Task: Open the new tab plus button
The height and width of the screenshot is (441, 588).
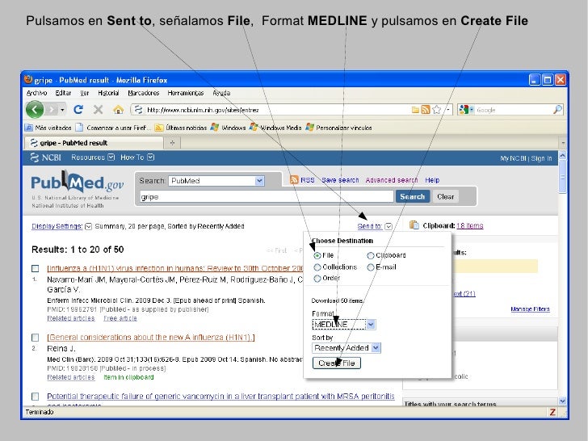Action: click(x=173, y=143)
